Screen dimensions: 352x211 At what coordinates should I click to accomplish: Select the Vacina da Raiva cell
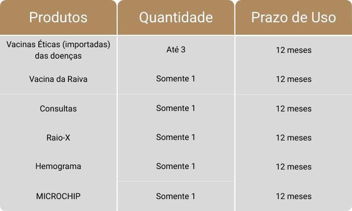(58, 79)
